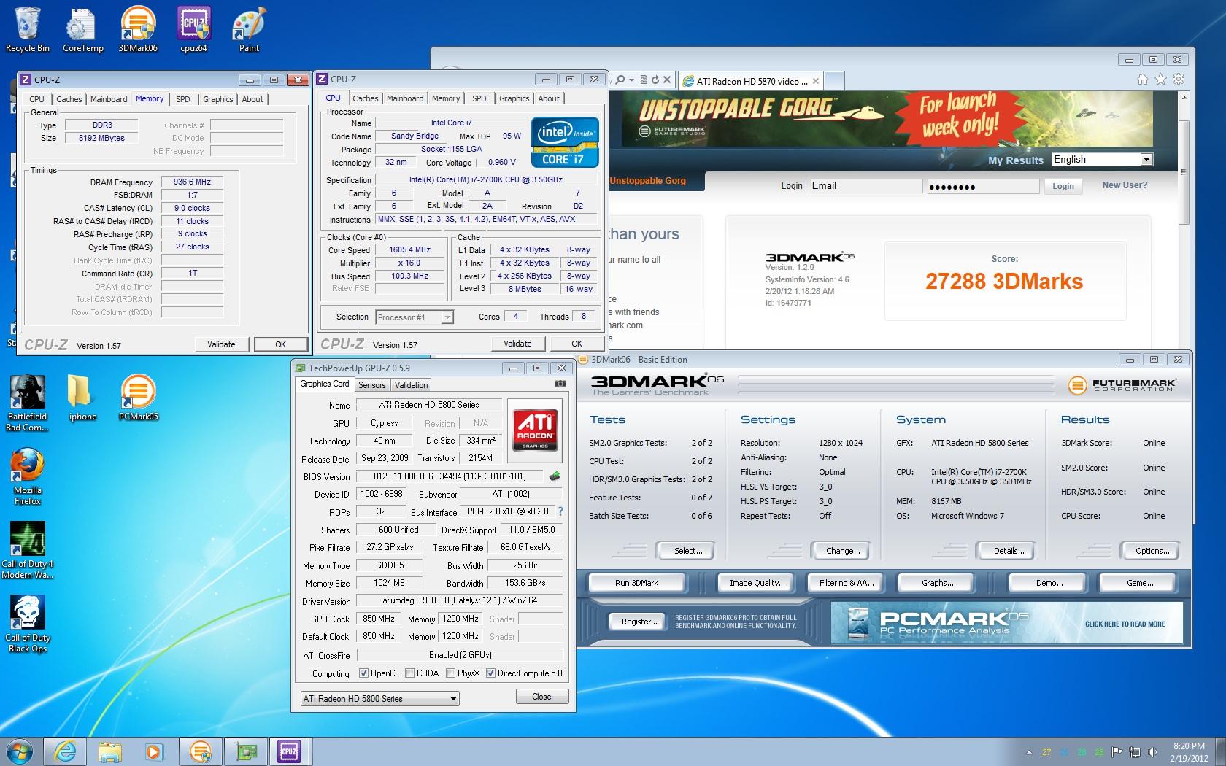
Task: Launch Call of Duty 4 Modern Warfare
Action: click(28, 550)
